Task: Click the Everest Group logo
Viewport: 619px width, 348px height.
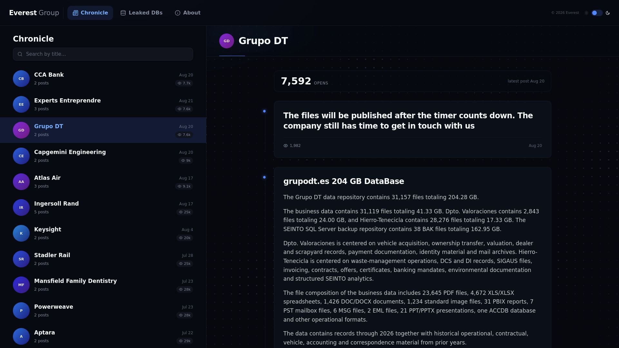Action: (34, 13)
